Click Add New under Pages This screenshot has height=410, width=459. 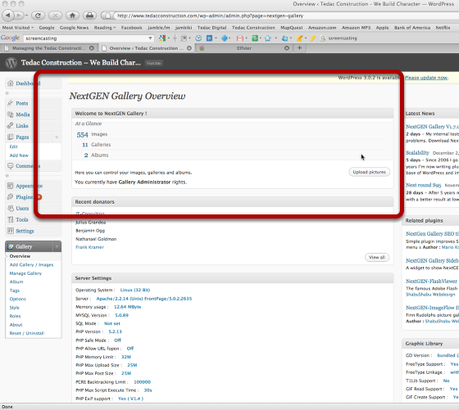19,155
